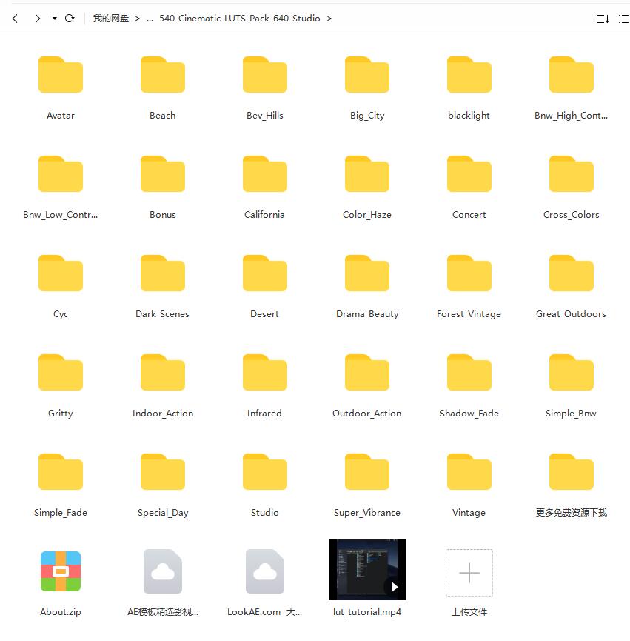Screen dimensions: 630x641
Task: Expand the collapsed breadcrumb ellipsis
Action: [150, 19]
